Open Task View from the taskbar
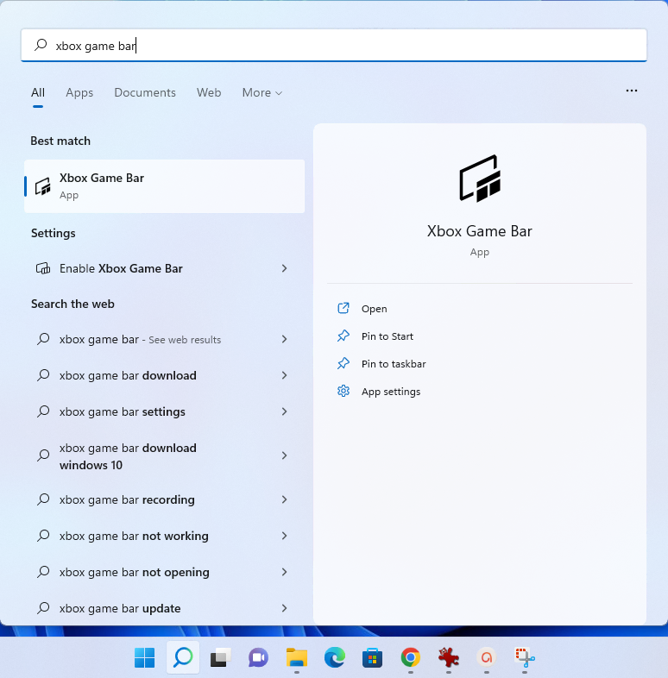Screen dimensions: 668x678 (x=221, y=657)
